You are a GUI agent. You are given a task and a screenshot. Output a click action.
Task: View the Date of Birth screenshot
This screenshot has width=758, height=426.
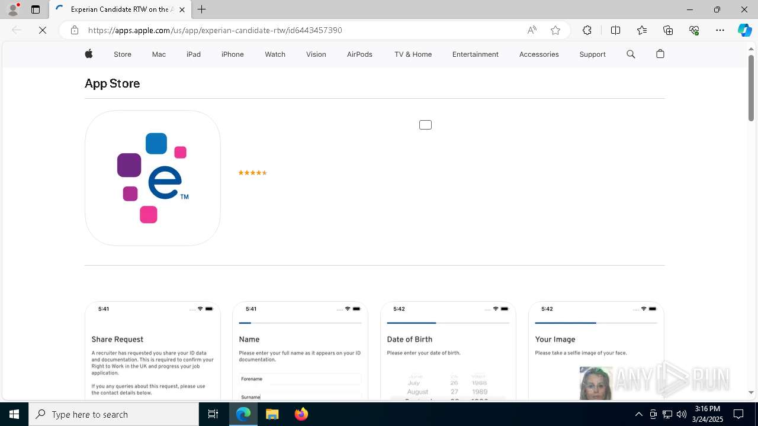click(x=448, y=351)
